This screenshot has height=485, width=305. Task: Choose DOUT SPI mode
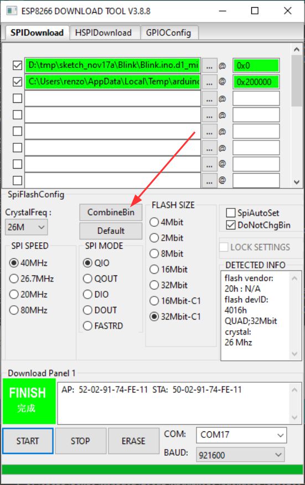100,310
